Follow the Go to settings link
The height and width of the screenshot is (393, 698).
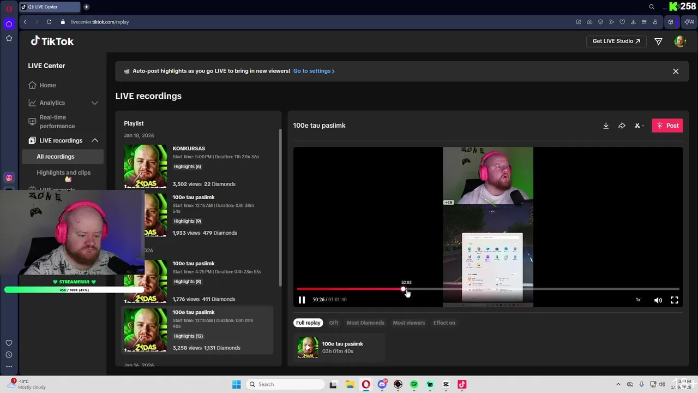[x=314, y=71]
